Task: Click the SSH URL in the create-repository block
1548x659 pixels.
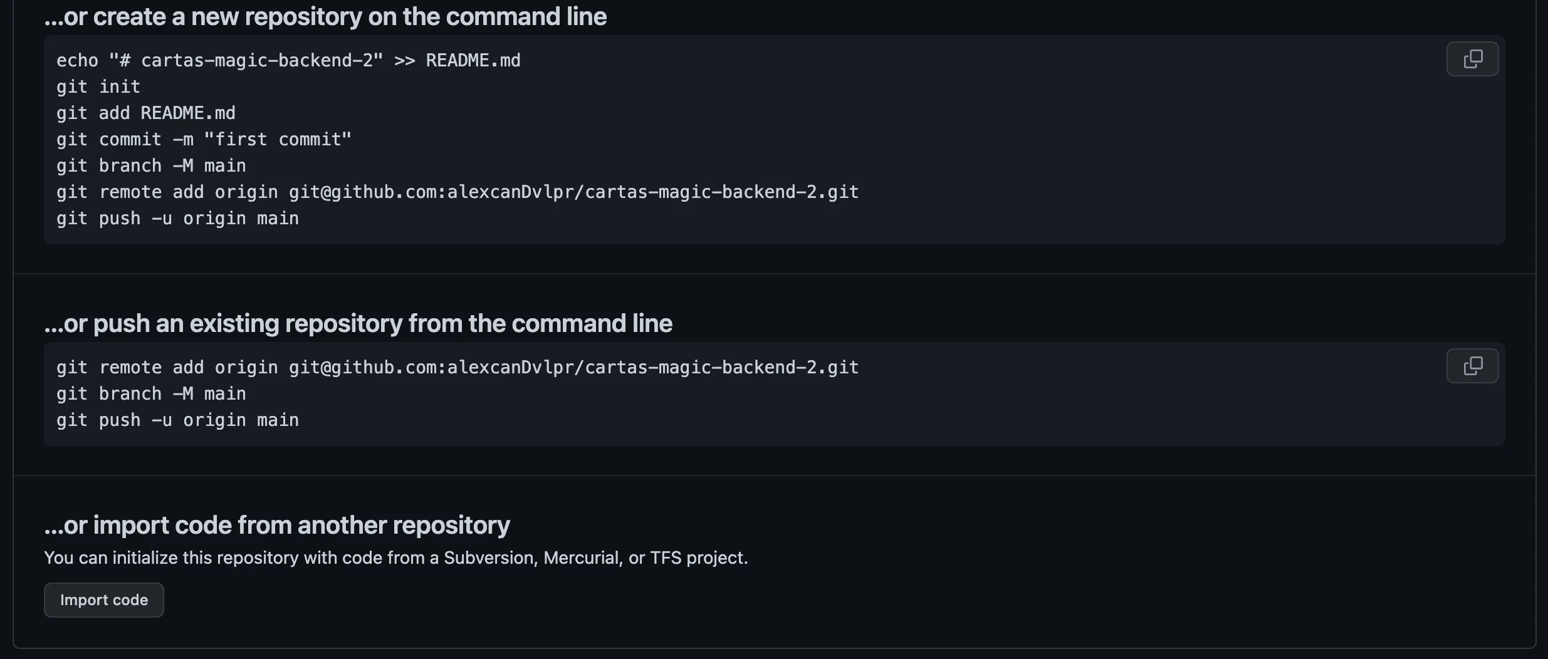Action: coord(573,192)
